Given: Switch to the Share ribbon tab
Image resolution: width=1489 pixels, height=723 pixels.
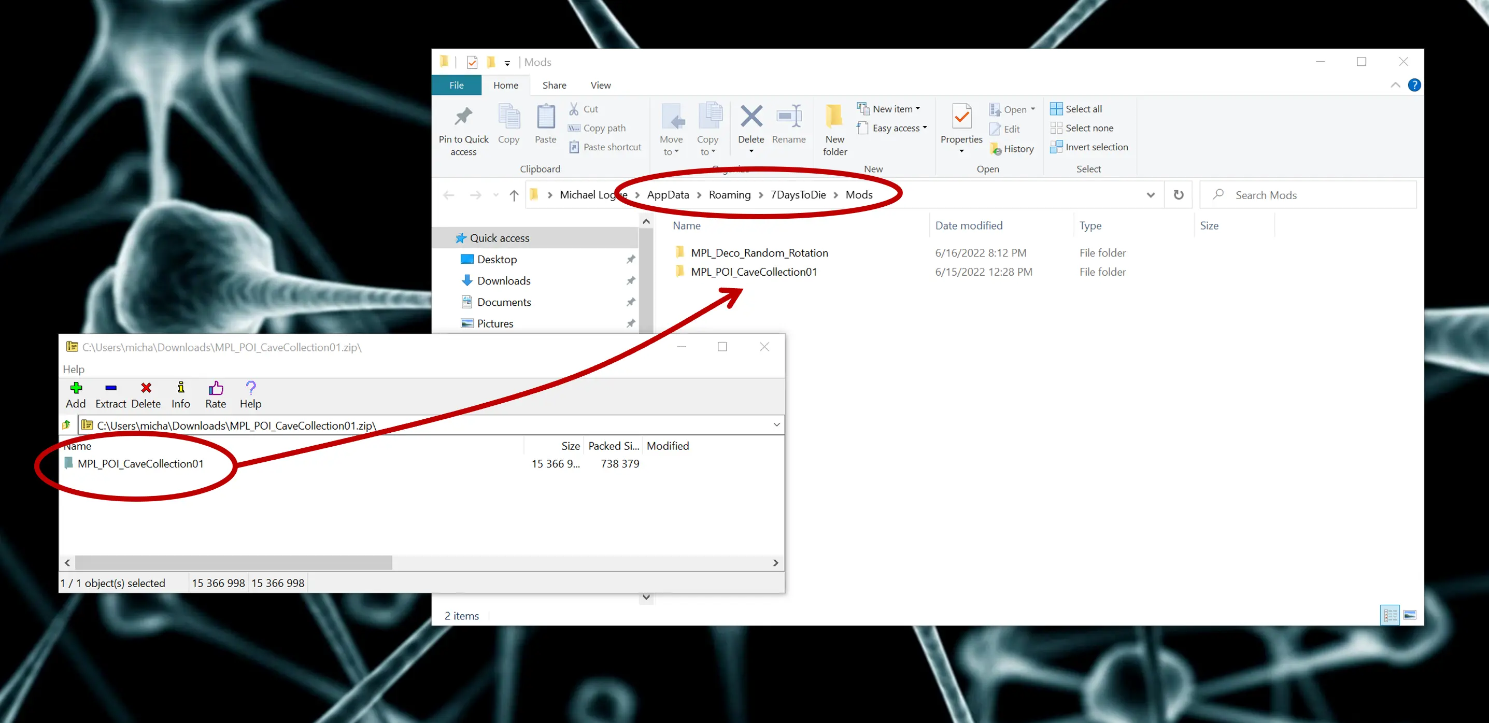Looking at the screenshot, I should click(554, 85).
